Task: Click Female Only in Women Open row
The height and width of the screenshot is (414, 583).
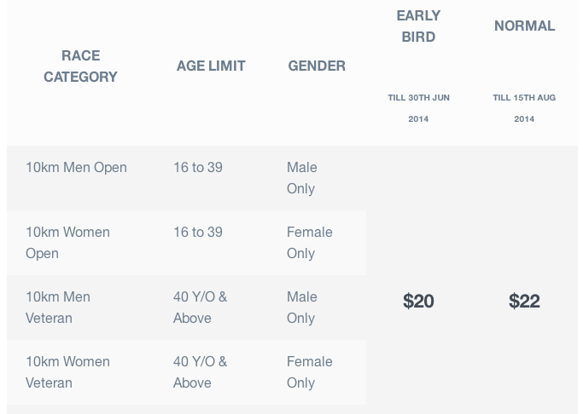Action: pyautogui.click(x=309, y=243)
